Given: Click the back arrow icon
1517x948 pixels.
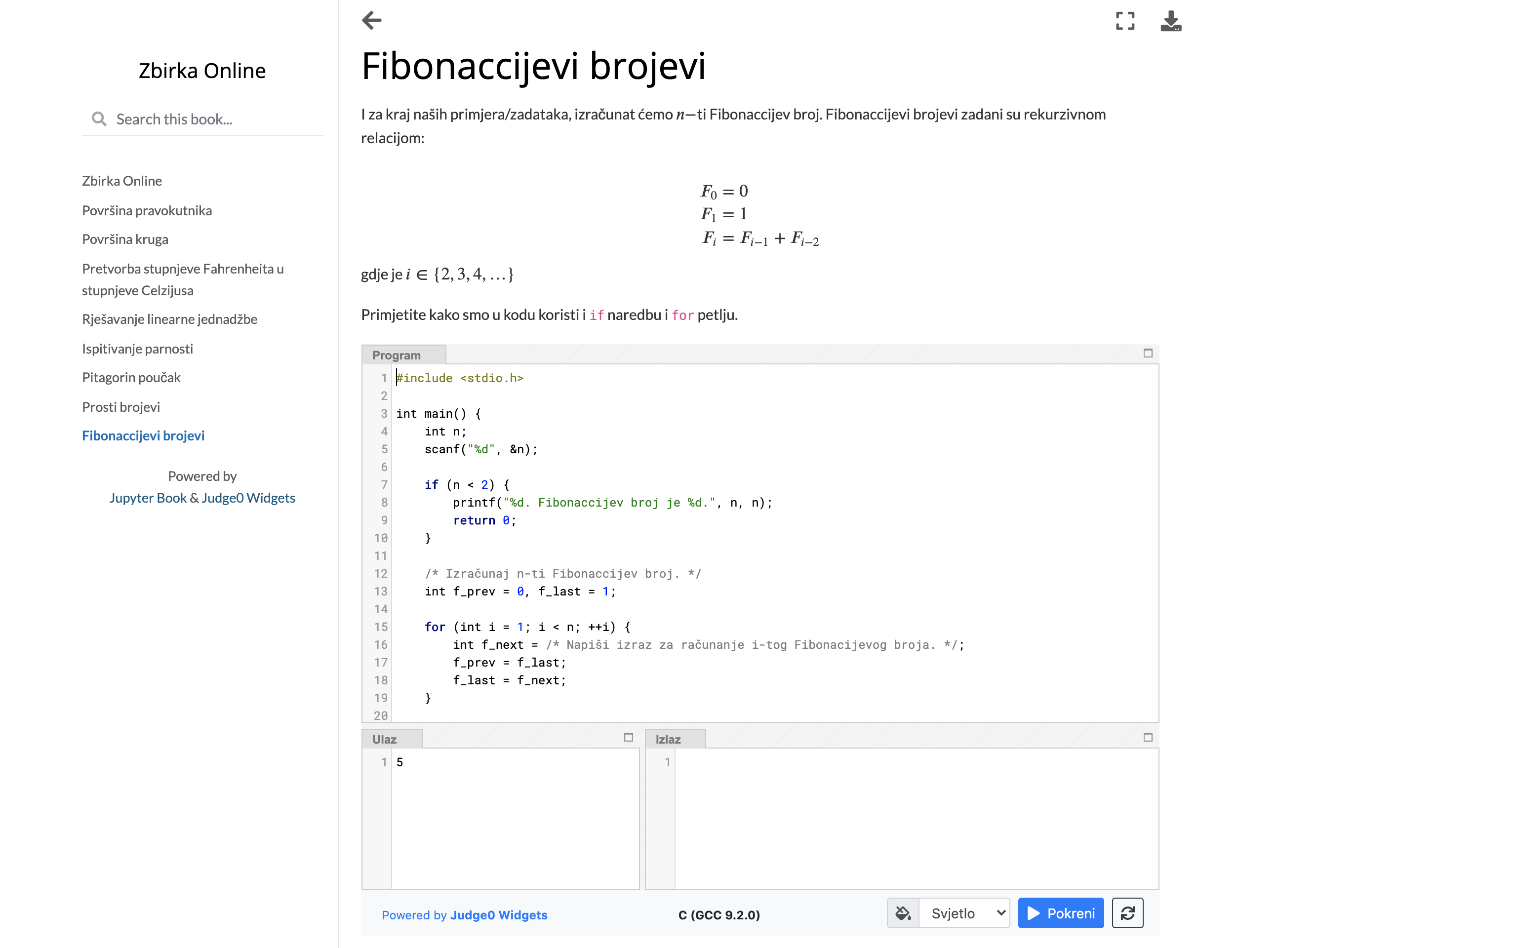Looking at the screenshot, I should click(372, 21).
